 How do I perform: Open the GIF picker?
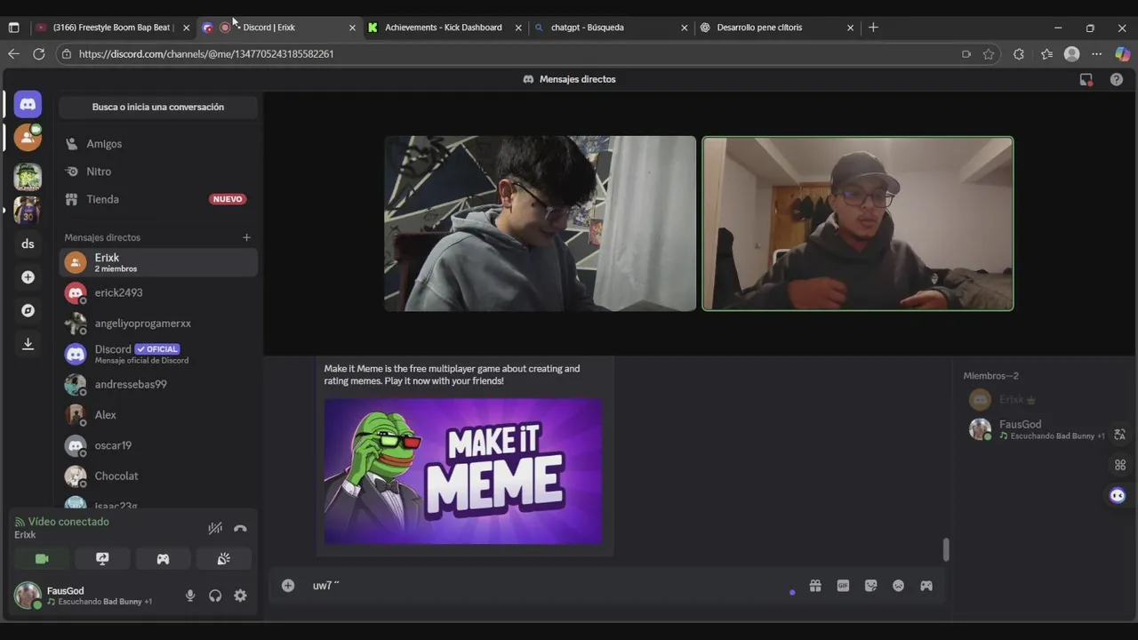click(x=843, y=586)
